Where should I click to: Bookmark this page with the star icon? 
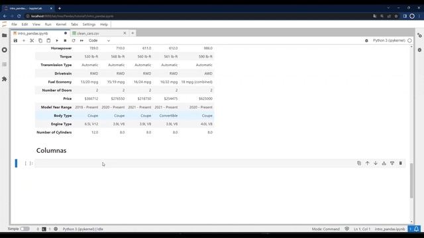click(x=396, y=16)
